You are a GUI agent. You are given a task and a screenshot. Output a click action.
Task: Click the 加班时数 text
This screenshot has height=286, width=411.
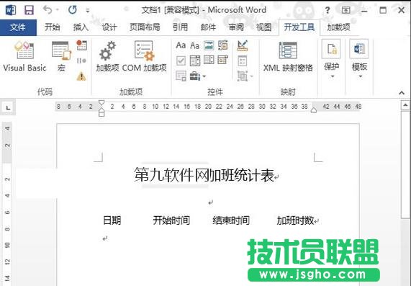pos(295,220)
